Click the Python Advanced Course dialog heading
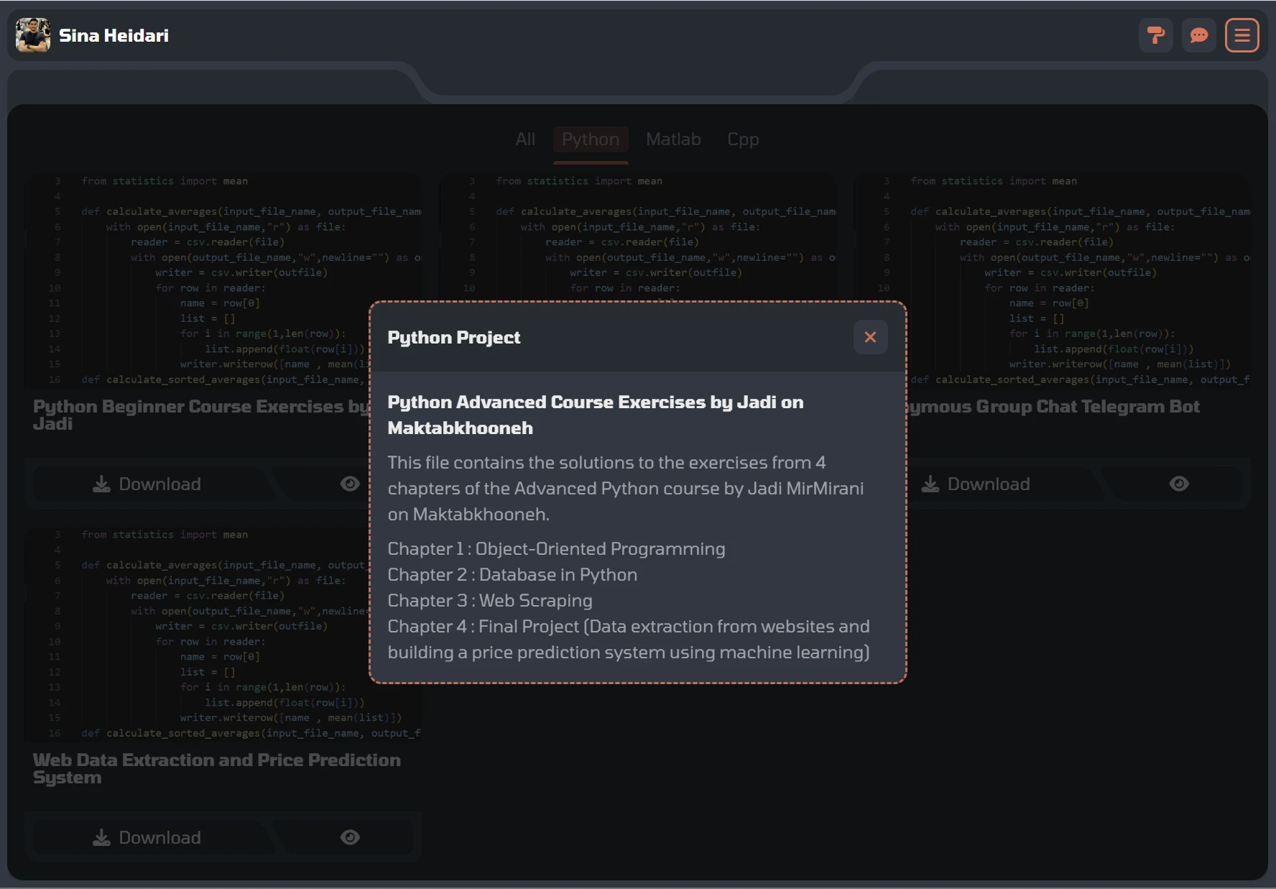The height and width of the screenshot is (889, 1276). click(x=595, y=415)
